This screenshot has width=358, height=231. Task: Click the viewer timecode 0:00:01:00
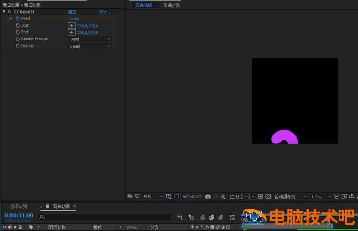pyautogui.click(x=192, y=196)
